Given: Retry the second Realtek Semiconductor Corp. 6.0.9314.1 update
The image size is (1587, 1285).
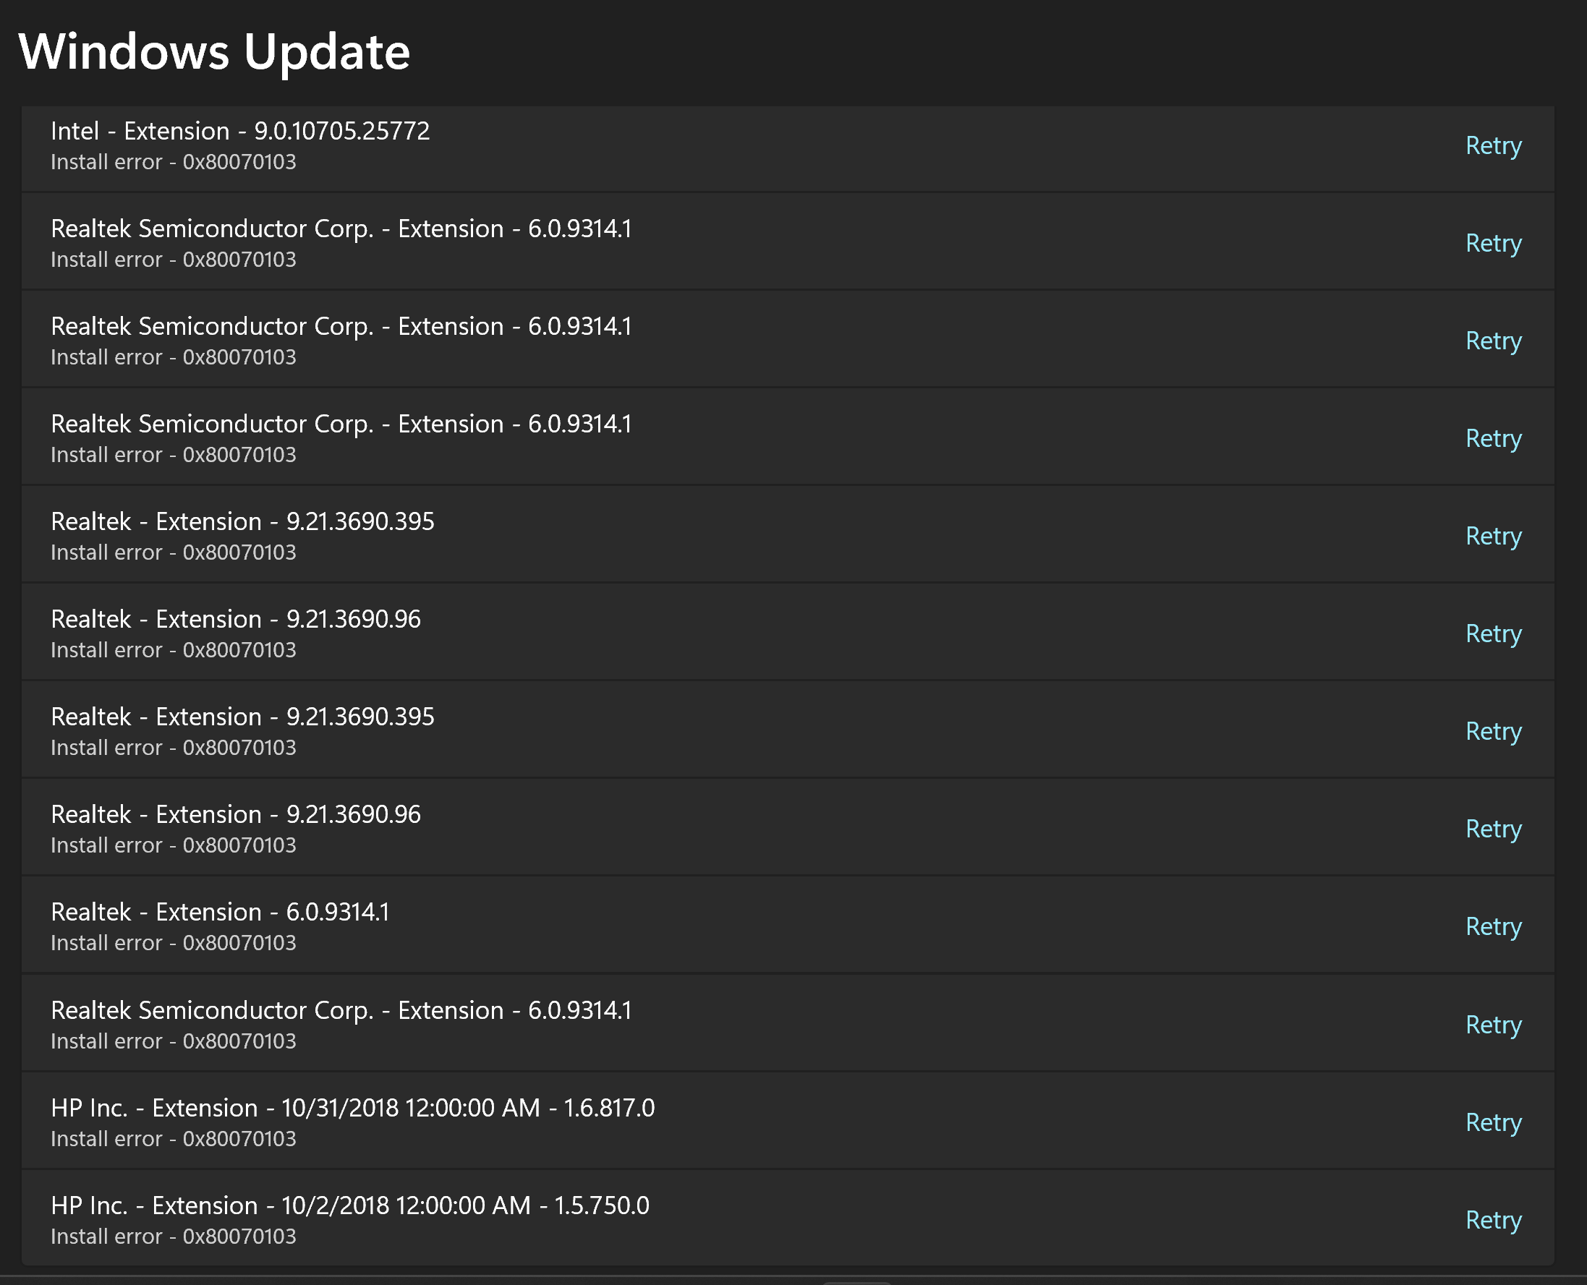Looking at the screenshot, I should 1493,341.
